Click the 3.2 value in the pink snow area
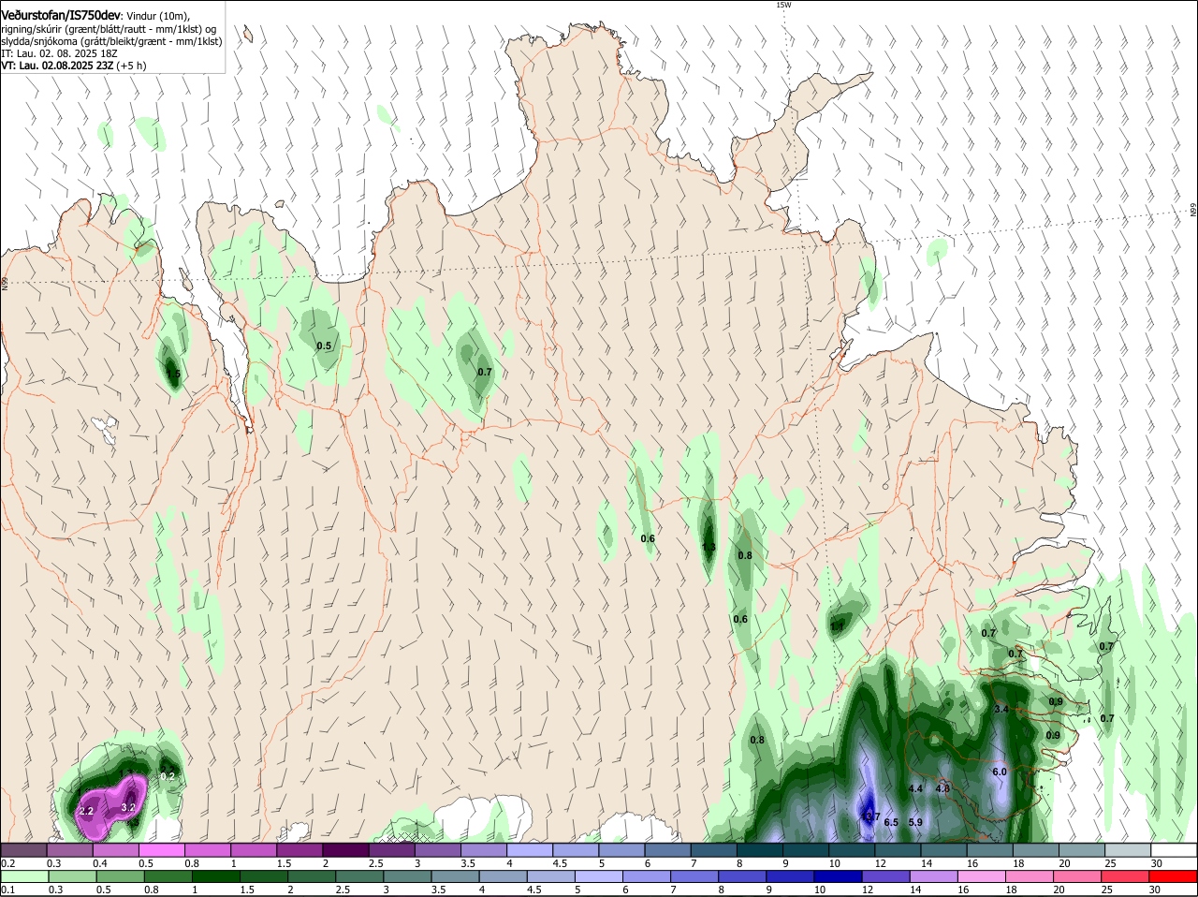Viewport: 1198px width, 897px height. [129, 807]
